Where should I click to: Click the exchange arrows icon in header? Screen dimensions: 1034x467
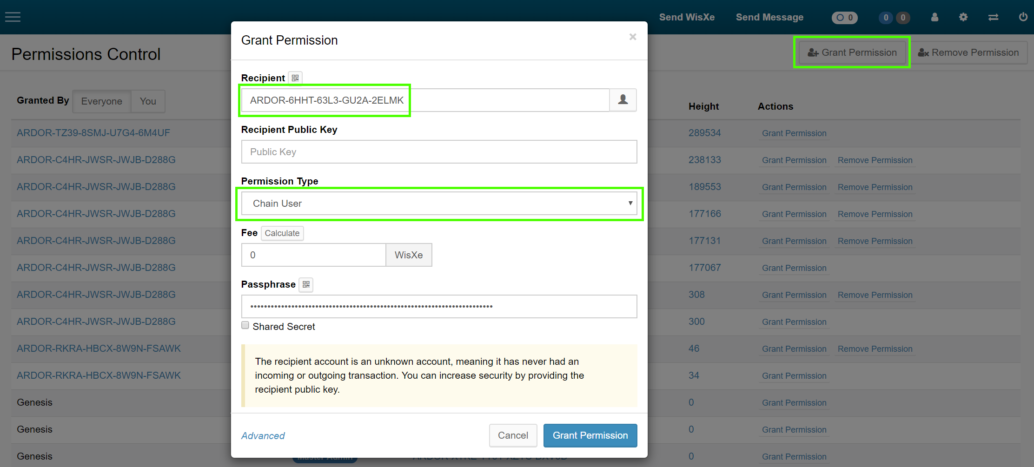tap(993, 17)
